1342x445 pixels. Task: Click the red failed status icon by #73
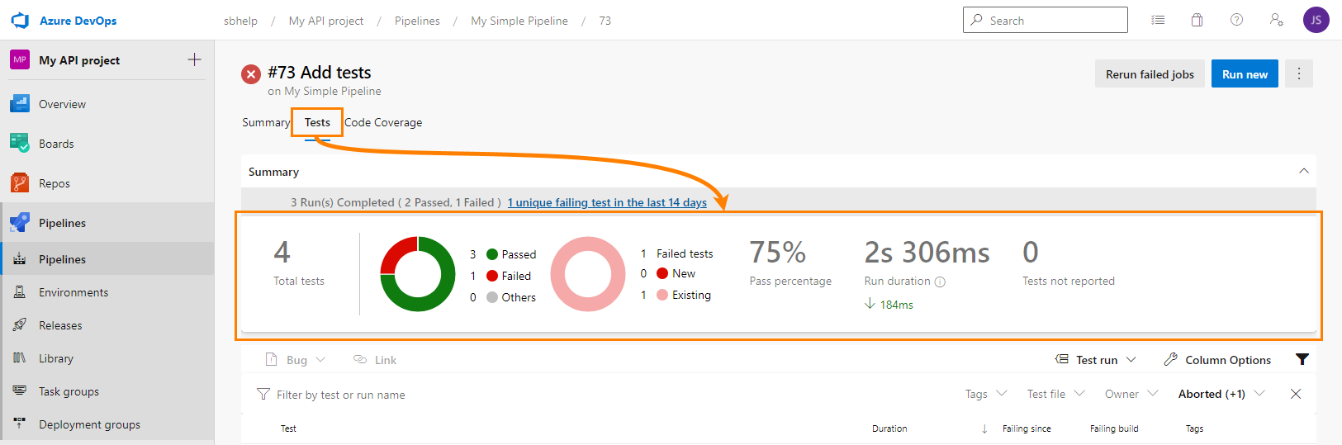point(251,74)
